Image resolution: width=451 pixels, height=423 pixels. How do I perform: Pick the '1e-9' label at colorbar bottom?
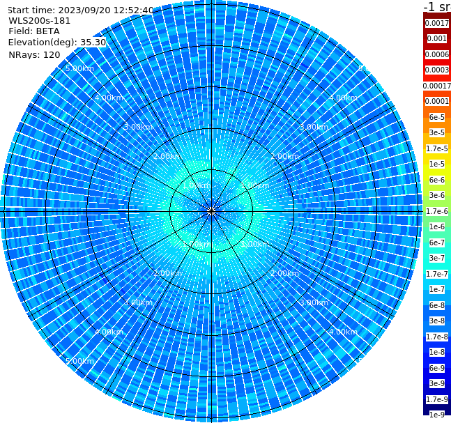(437, 415)
